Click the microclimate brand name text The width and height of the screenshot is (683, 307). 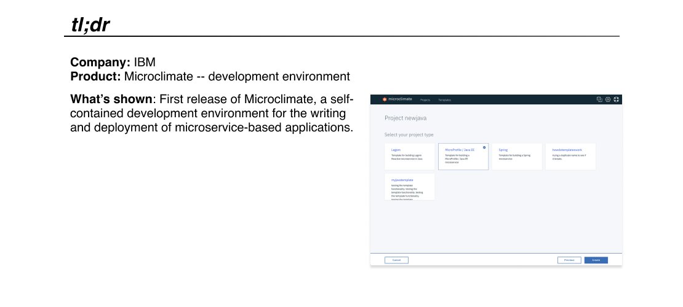click(x=400, y=99)
